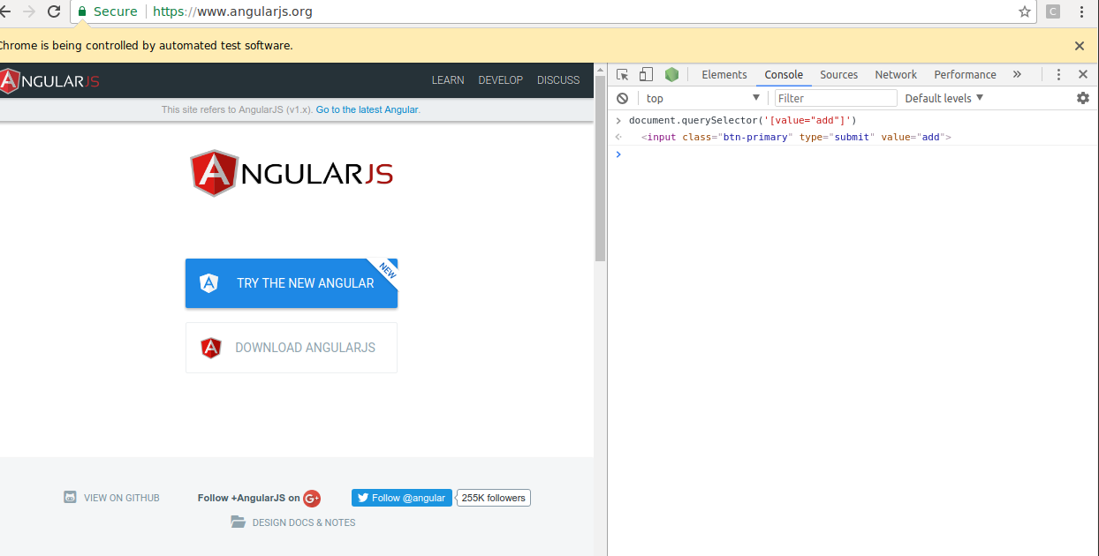Toggle the device toolbar in DevTools

tap(646, 75)
